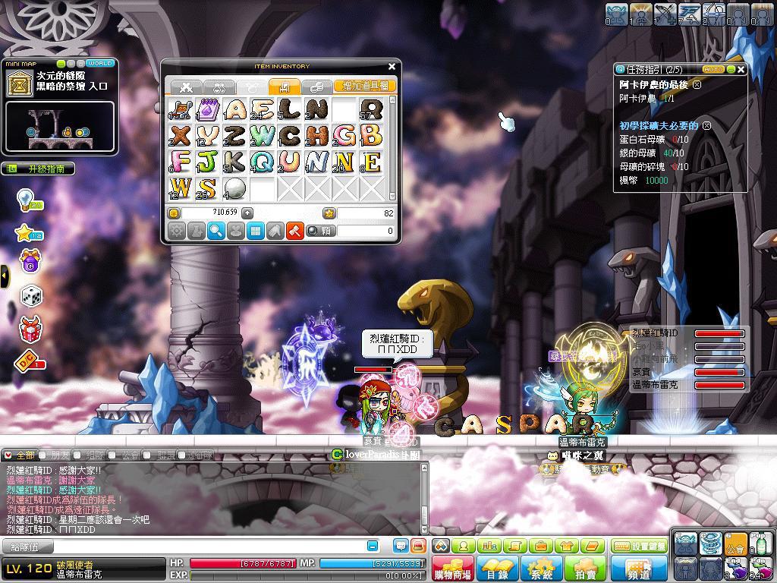Click the meso amount 710,659

tap(225, 213)
